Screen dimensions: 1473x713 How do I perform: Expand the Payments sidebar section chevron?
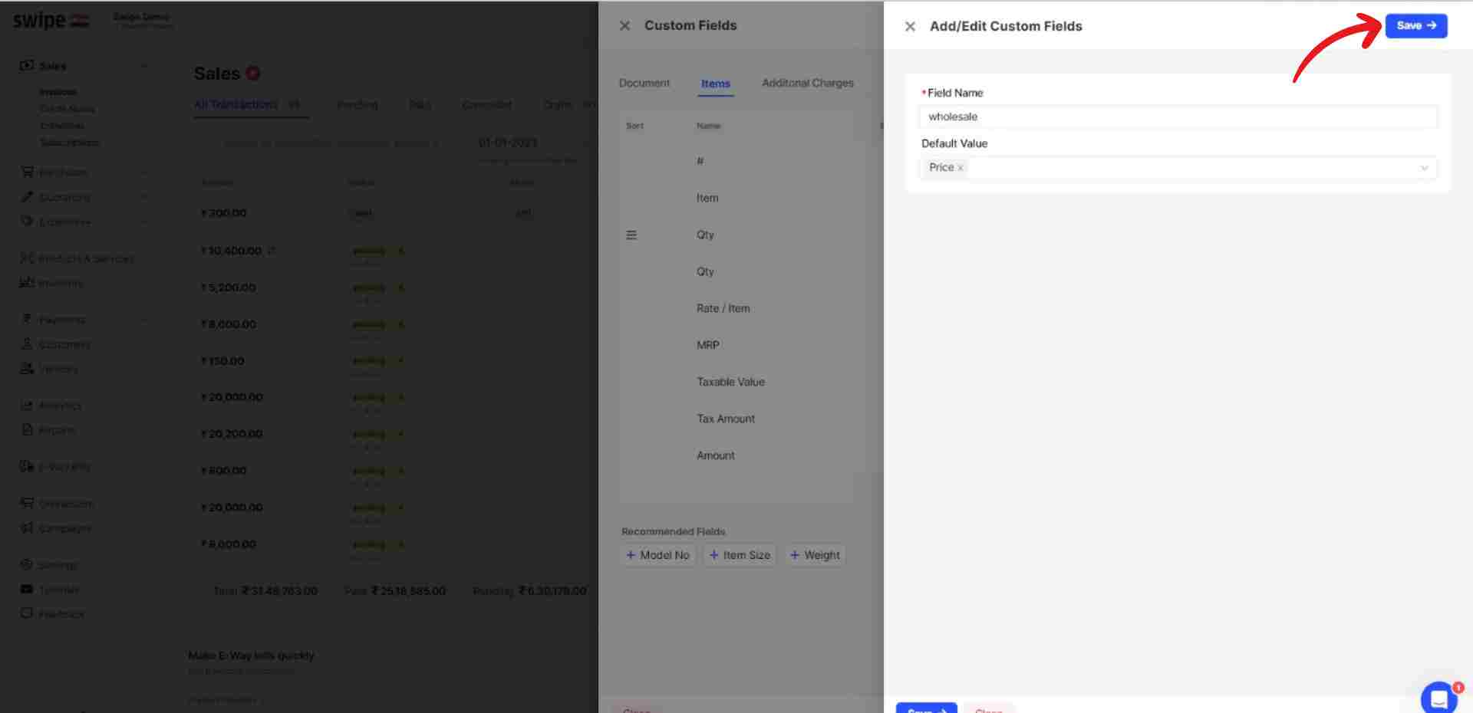point(144,320)
